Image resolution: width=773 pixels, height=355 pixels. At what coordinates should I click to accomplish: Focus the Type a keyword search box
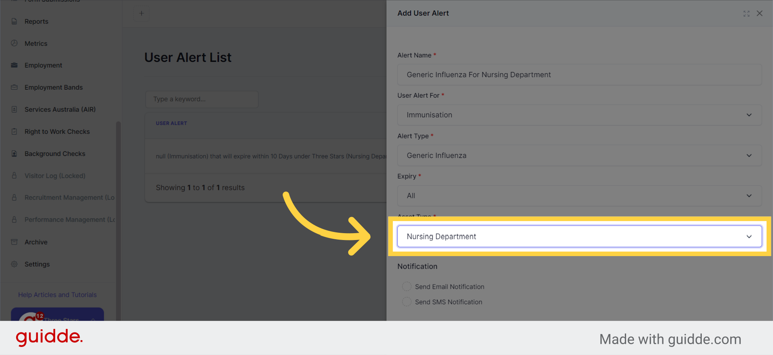202,99
